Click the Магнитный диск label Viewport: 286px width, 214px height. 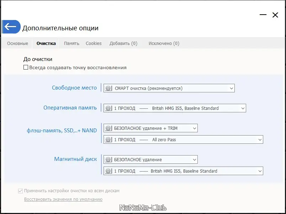75,159
